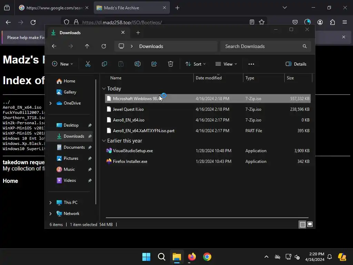Sort by the Date modified column header

click(218, 78)
